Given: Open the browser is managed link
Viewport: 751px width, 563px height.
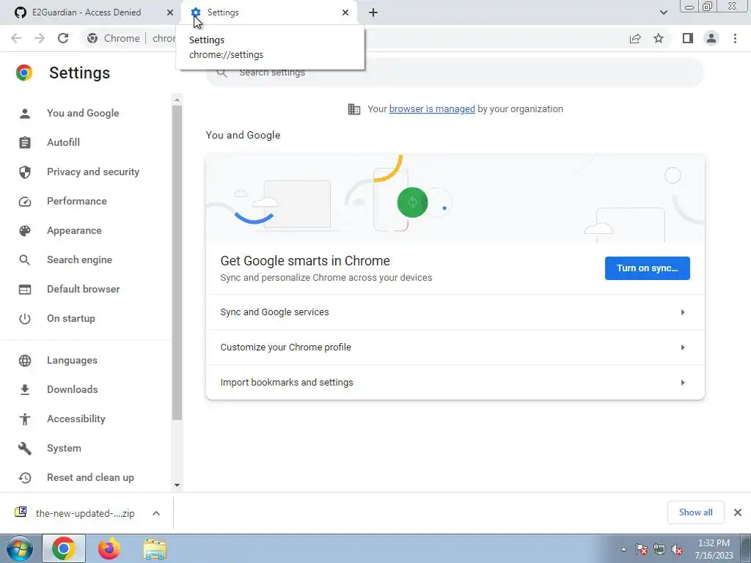Looking at the screenshot, I should (x=432, y=109).
